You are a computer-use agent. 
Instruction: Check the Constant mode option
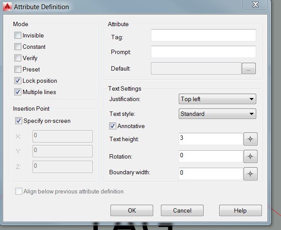pyautogui.click(x=18, y=47)
